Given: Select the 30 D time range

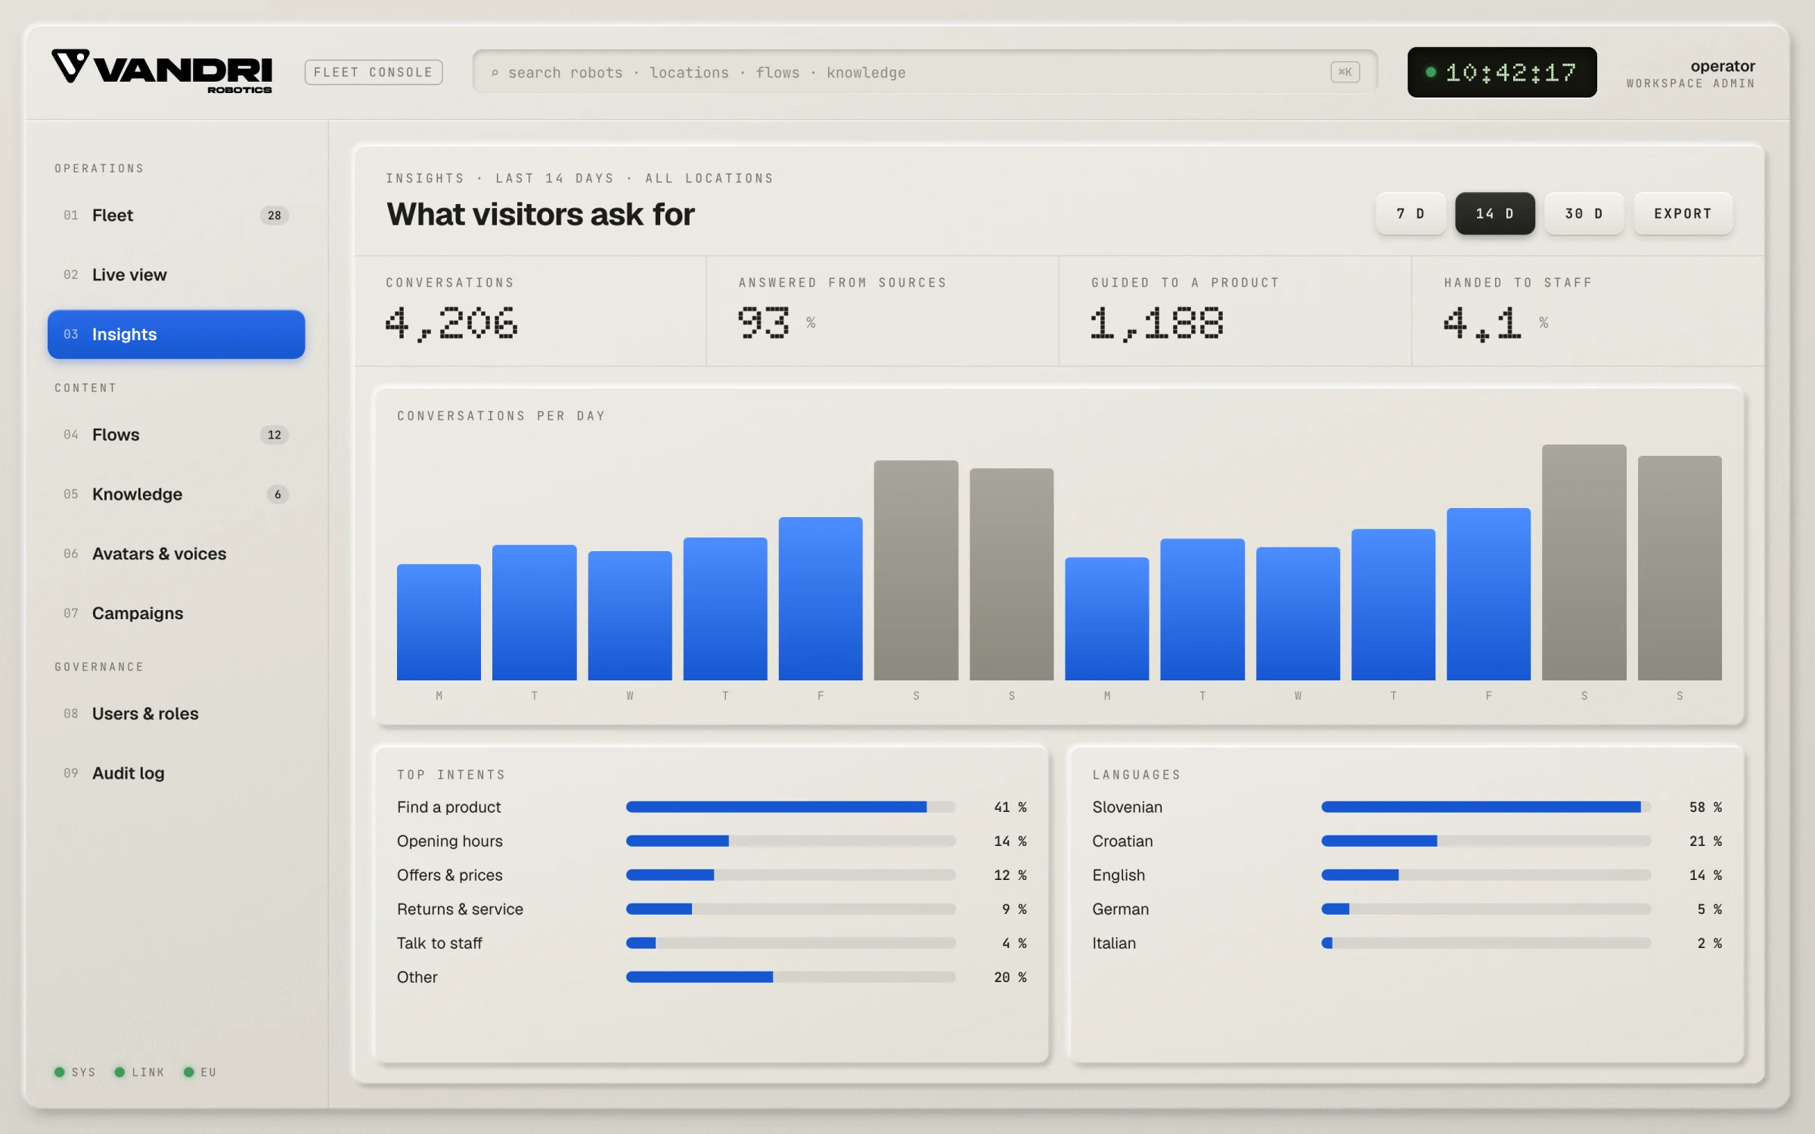Looking at the screenshot, I should [1584, 214].
